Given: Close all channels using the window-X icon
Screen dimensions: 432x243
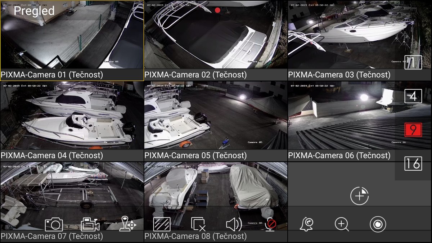Looking at the screenshot, I should pos(198,224).
